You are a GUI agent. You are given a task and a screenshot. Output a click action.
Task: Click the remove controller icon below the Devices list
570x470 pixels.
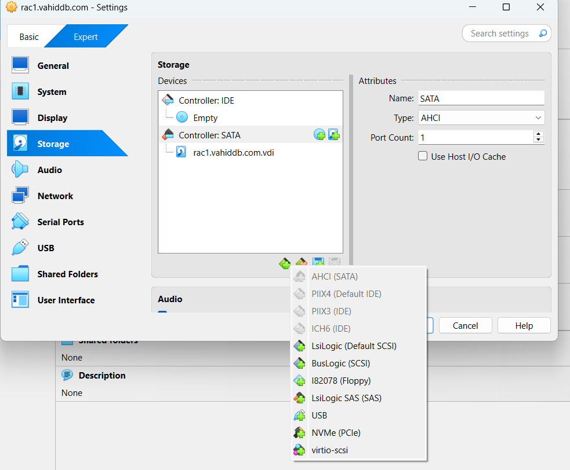click(x=301, y=263)
